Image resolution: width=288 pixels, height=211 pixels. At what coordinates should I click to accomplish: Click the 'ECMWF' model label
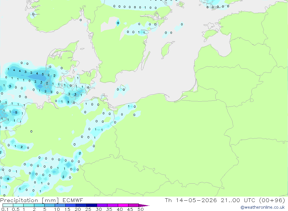[73, 200]
